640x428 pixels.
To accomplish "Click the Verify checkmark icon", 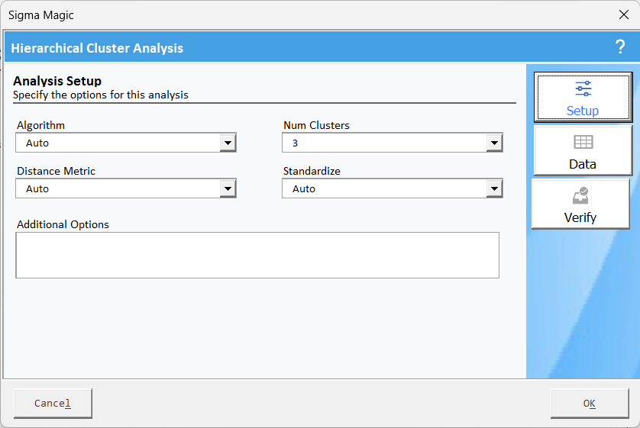I will pyautogui.click(x=580, y=196).
